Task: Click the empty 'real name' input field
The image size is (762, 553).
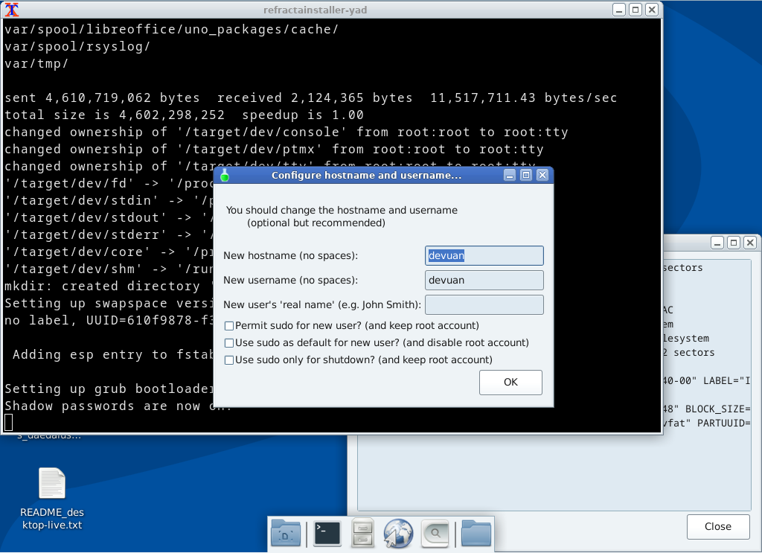Action: point(484,304)
